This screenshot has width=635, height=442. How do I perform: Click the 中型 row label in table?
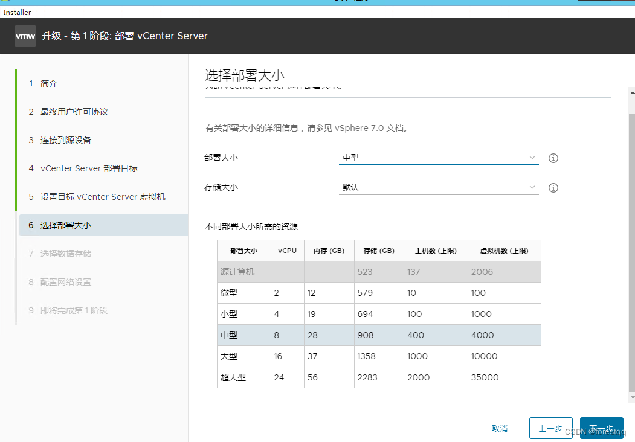coord(229,335)
